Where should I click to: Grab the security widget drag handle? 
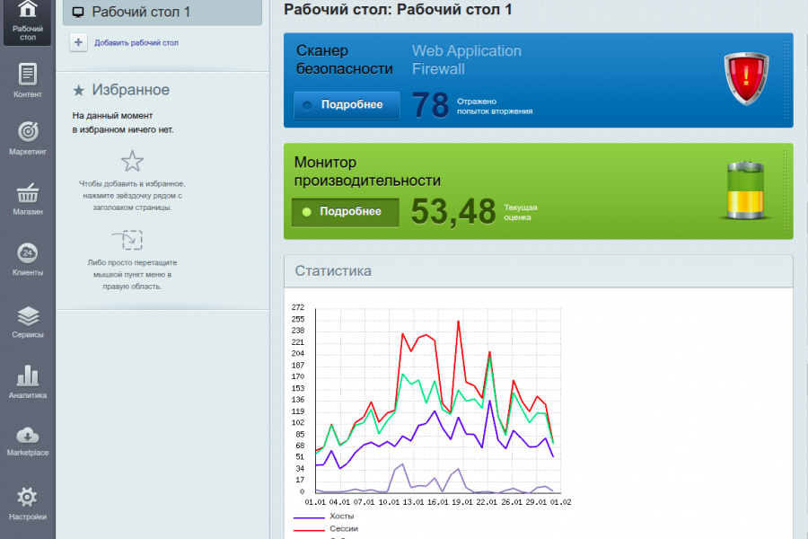[x=786, y=80]
